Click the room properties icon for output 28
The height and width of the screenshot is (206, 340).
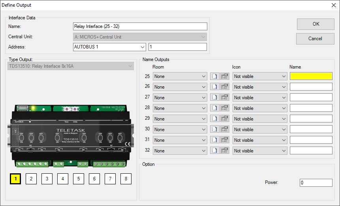[x=225, y=108]
